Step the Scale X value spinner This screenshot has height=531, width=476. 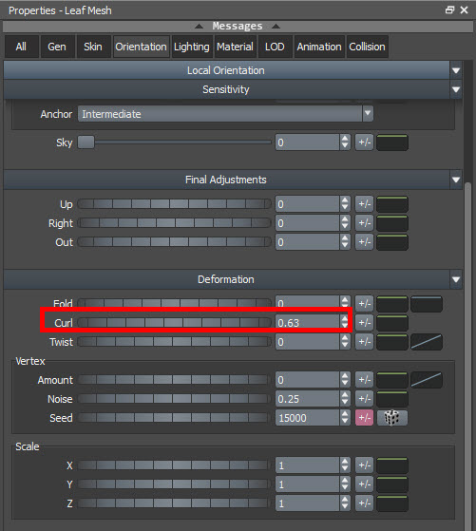click(345, 465)
